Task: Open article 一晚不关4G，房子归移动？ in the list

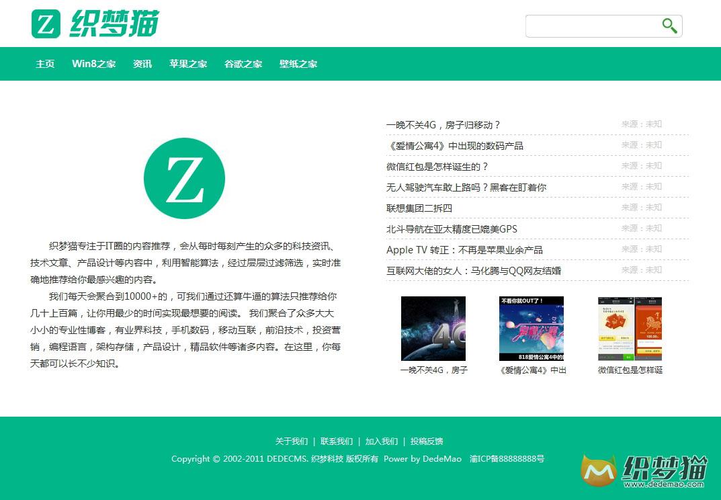Action: click(443, 124)
